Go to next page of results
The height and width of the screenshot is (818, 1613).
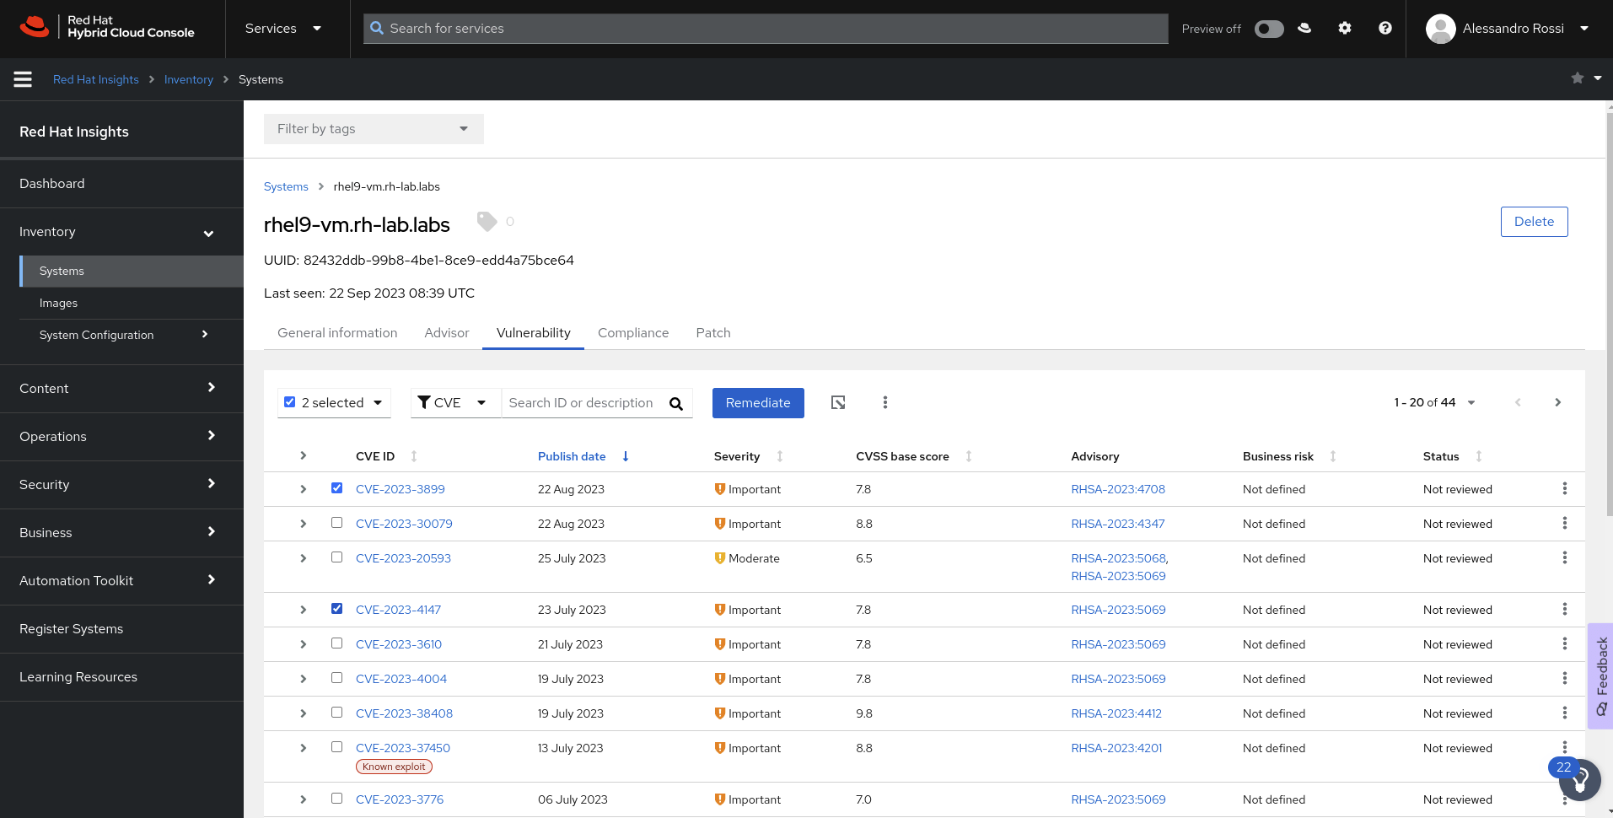pyautogui.click(x=1557, y=403)
